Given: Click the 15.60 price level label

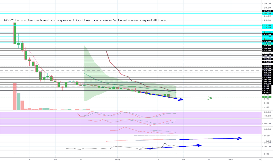Looking at the screenshot, I should [x=267, y=59].
